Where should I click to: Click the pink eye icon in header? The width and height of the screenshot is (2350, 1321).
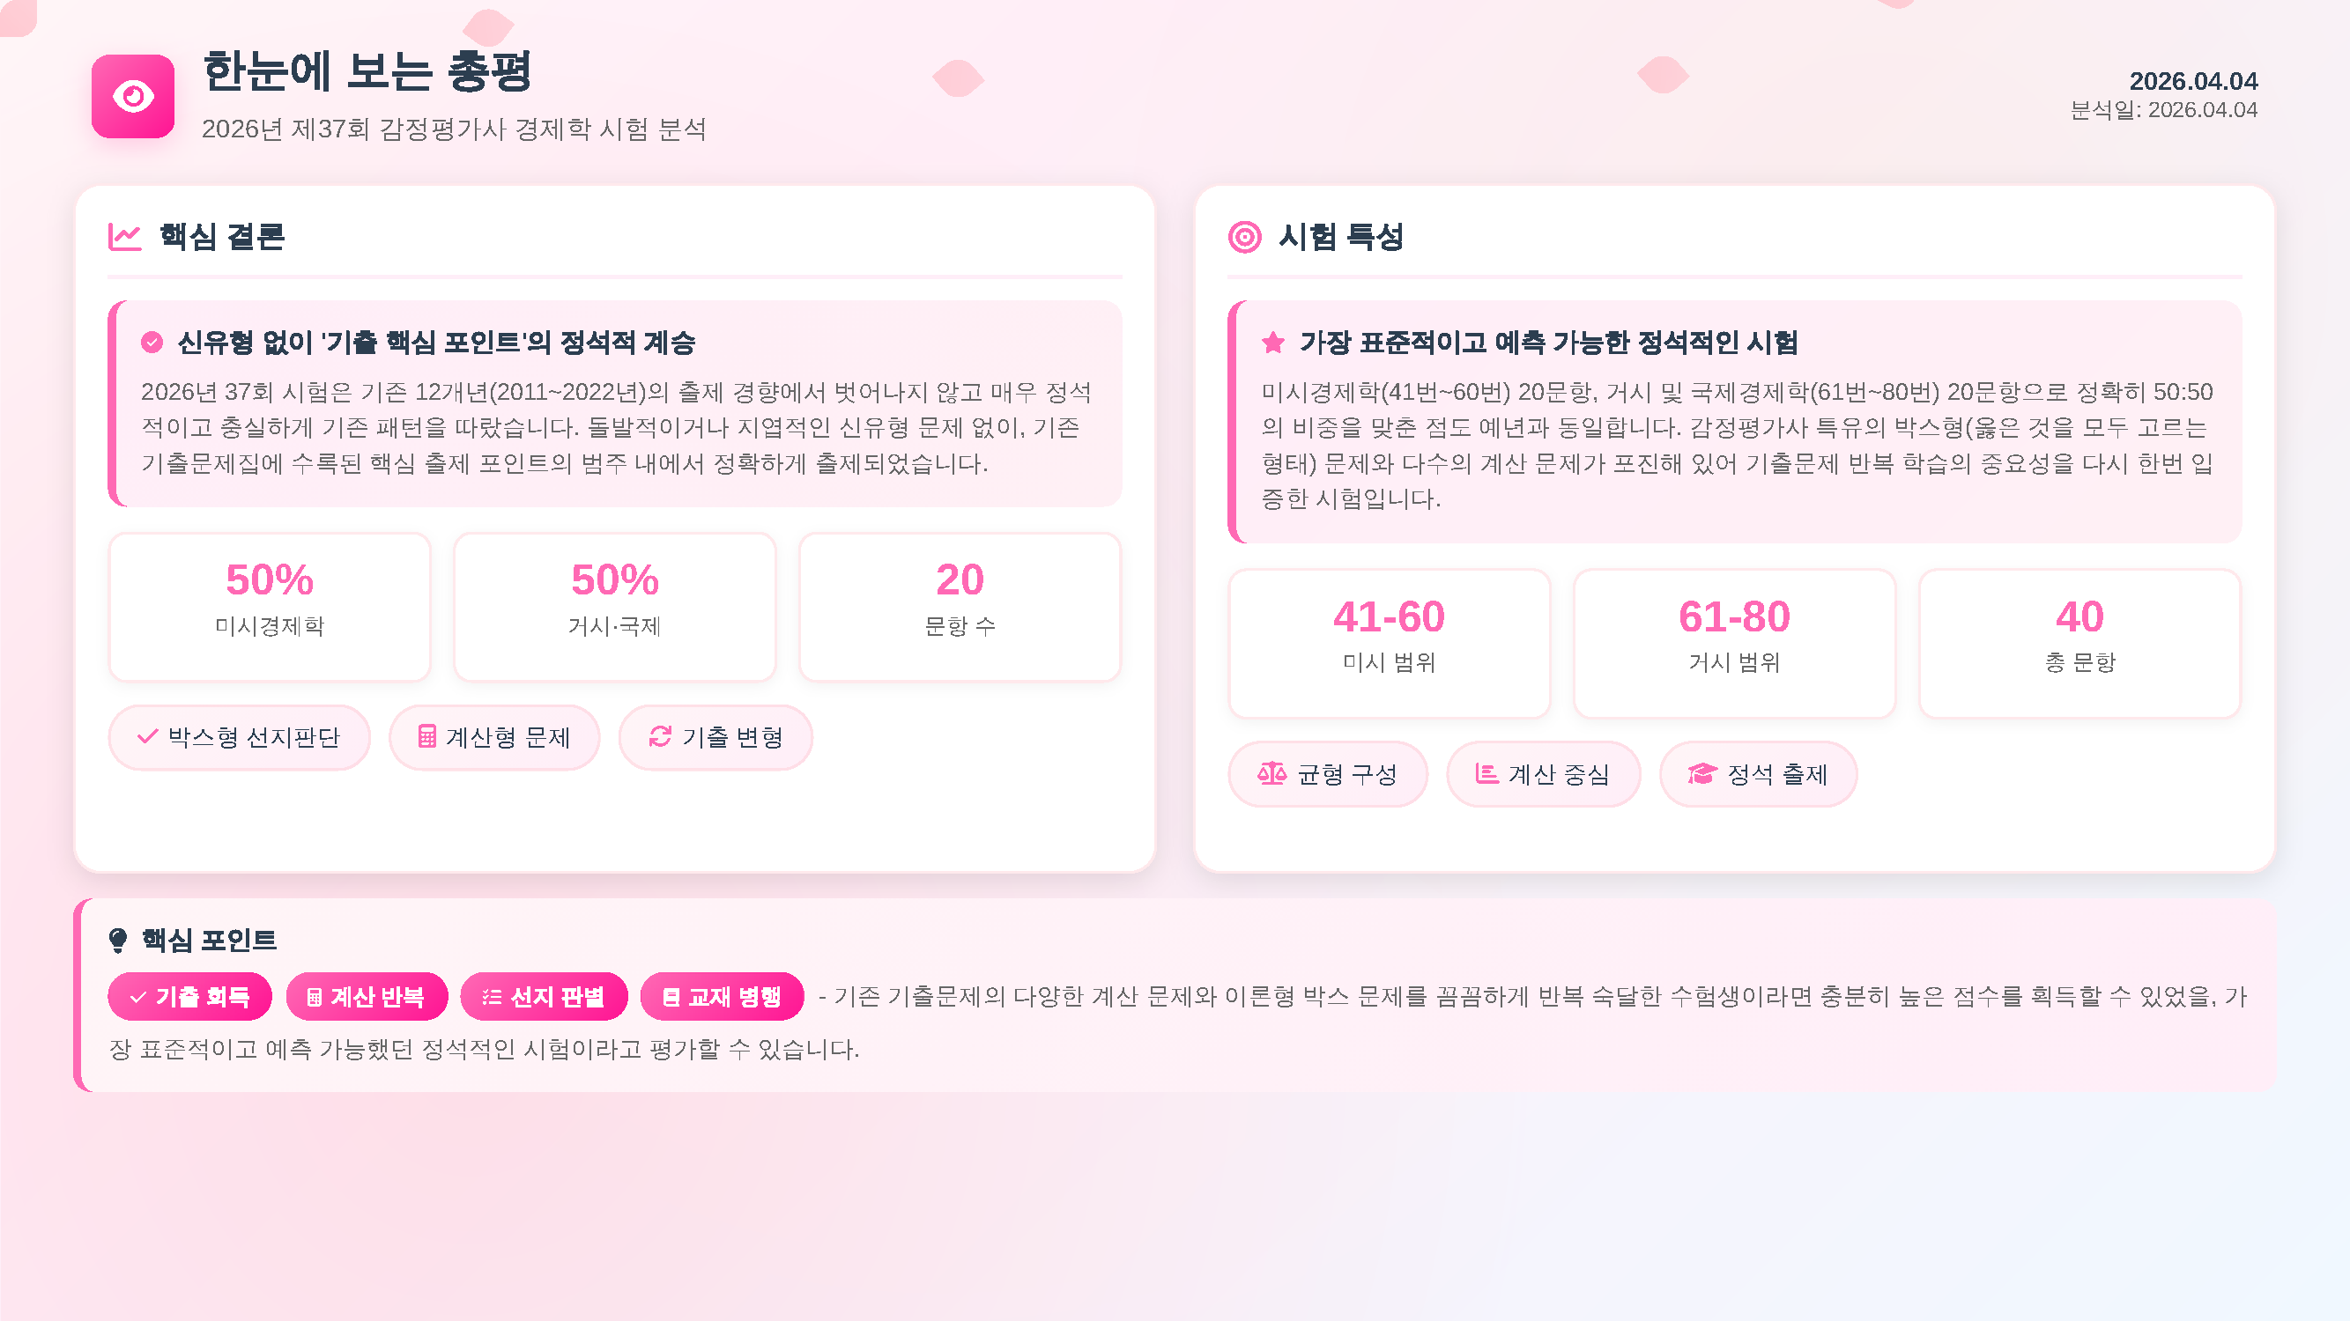click(133, 97)
